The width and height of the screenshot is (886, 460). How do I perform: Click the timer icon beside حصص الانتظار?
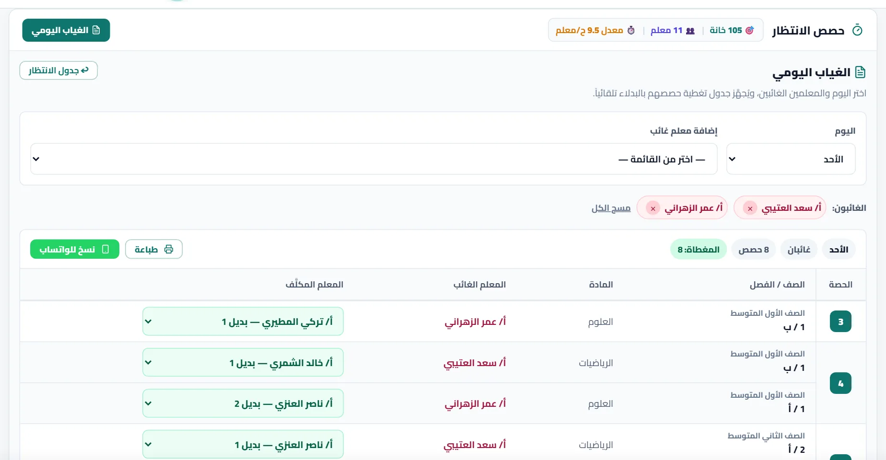(857, 30)
